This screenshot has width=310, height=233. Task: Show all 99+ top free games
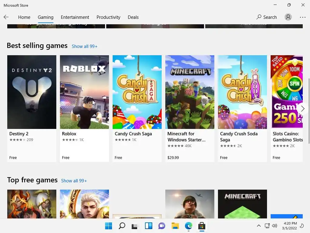pos(74,181)
